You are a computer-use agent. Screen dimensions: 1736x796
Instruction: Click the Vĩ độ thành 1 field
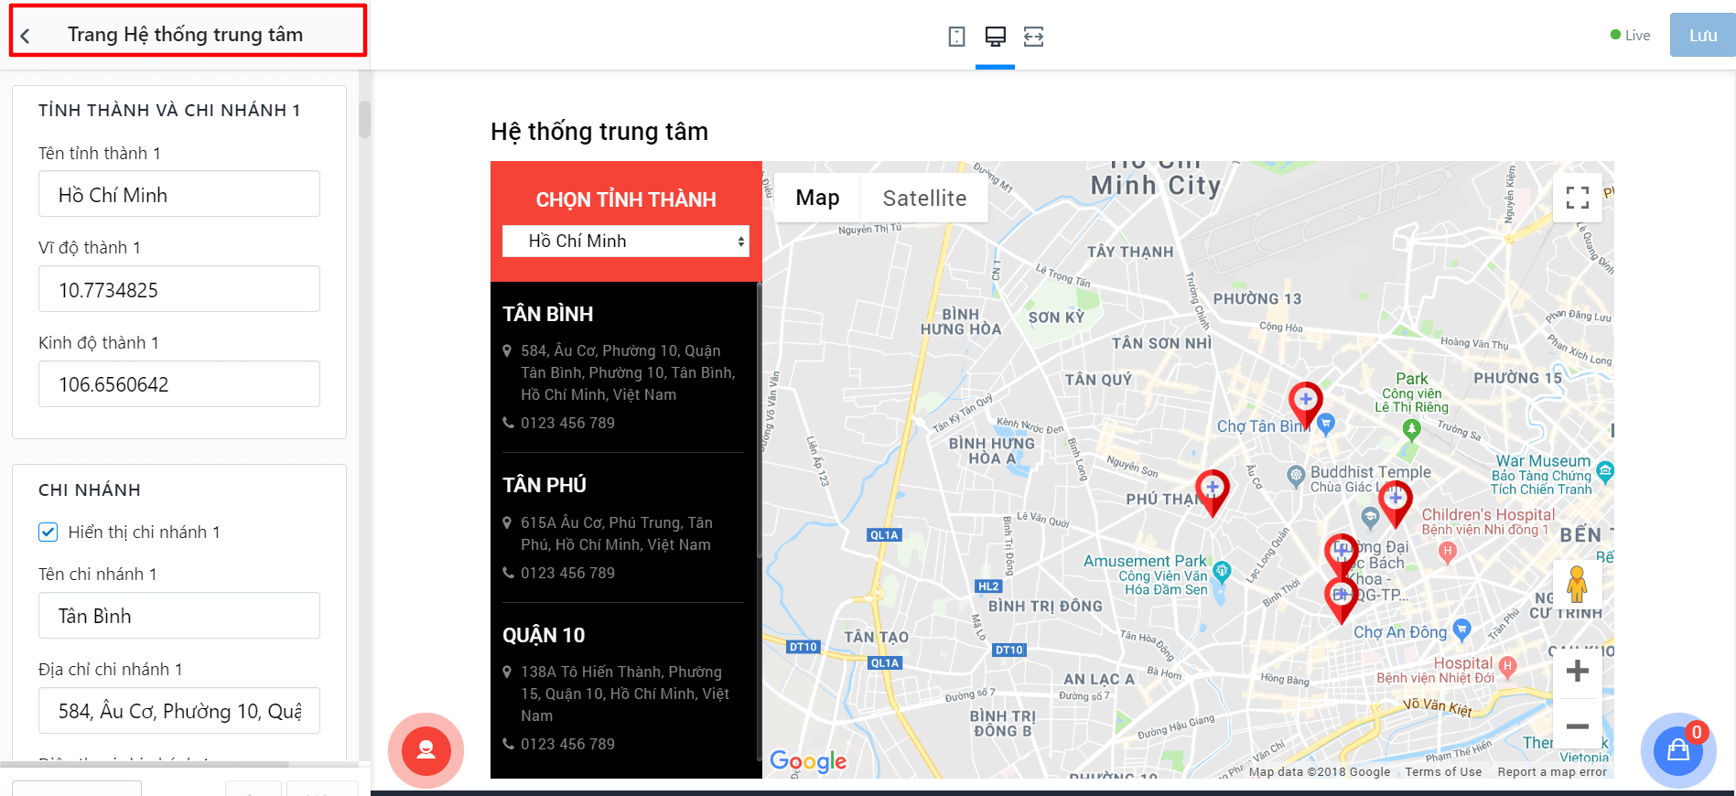(179, 289)
